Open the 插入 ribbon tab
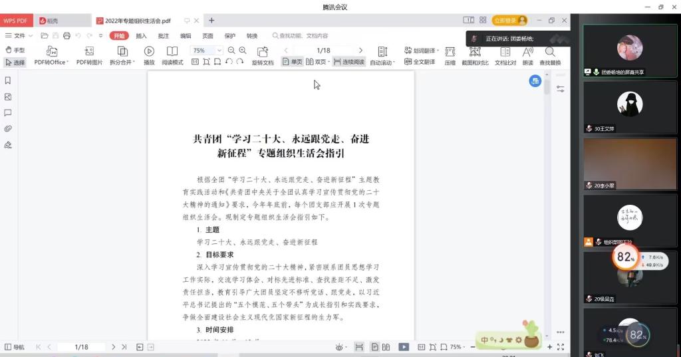681x357 pixels. (x=141, y=36)
